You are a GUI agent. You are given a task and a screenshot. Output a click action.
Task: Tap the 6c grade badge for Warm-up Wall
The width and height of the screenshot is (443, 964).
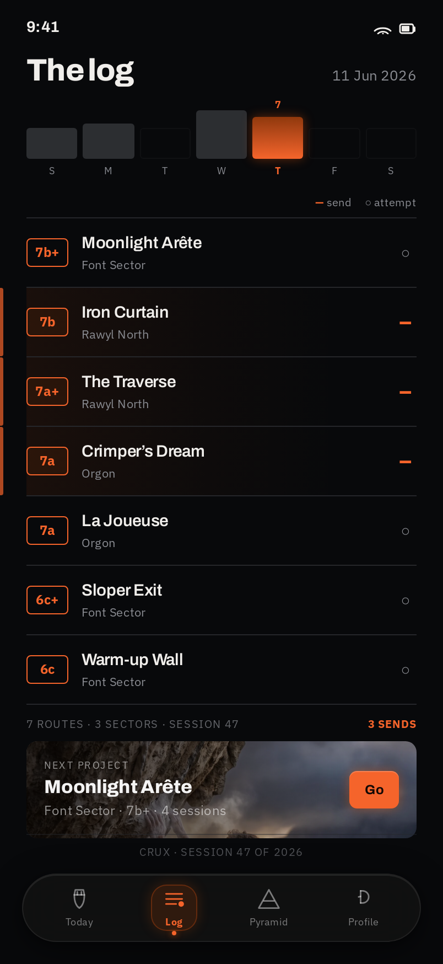(x=47, y=670)
